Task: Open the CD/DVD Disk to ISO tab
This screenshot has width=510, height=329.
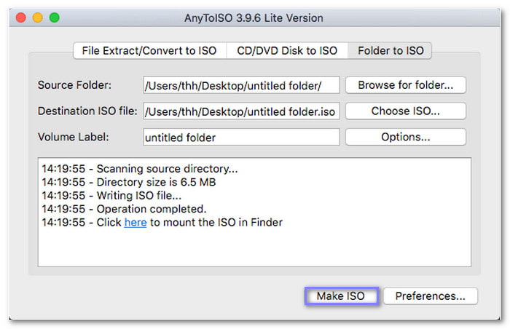Action: [287, 51]
